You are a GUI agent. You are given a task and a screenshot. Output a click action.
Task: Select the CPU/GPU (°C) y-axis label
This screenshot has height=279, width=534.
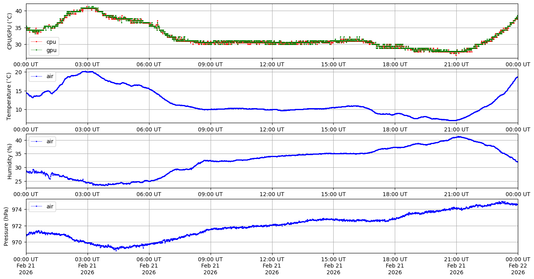(9, 31)
